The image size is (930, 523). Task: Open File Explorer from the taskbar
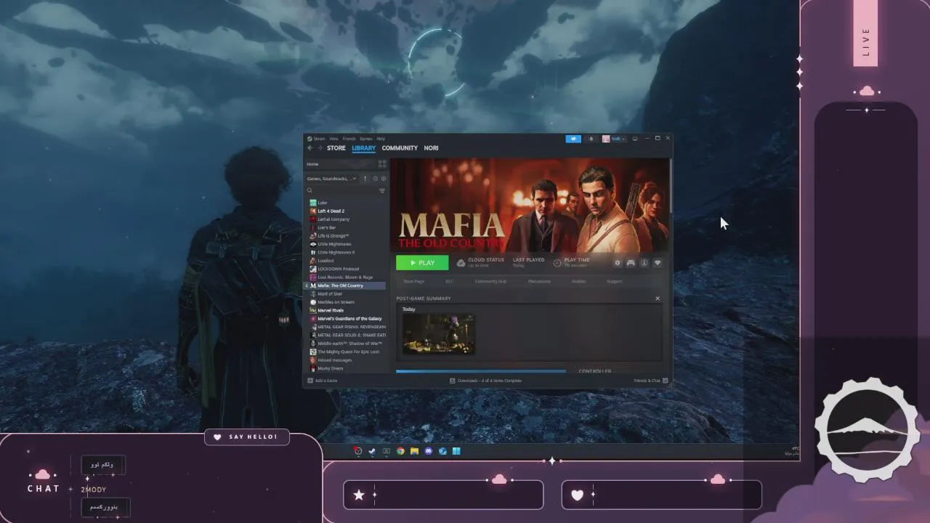414,451
